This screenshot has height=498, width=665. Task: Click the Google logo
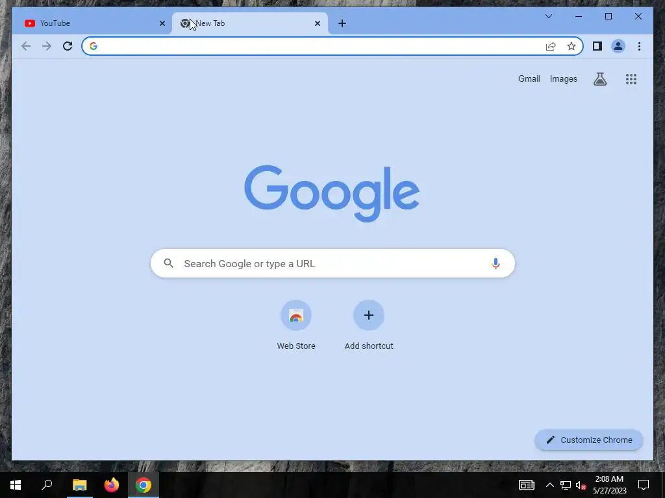(332, 193)
